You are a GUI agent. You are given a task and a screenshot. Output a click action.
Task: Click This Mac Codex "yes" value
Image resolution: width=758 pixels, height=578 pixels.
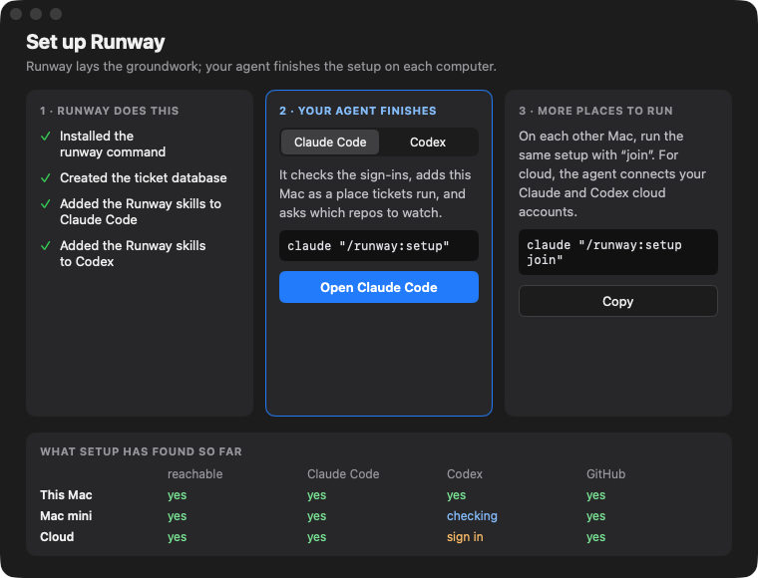click(457, 495)
